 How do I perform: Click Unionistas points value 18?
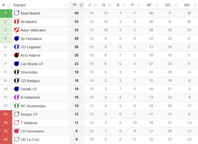pos(76,72)
